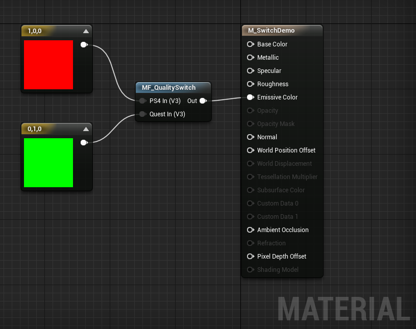Click the disabled Custom Data 1 pin
Screen dimensions: 416x329
click(x=250, y=217)
